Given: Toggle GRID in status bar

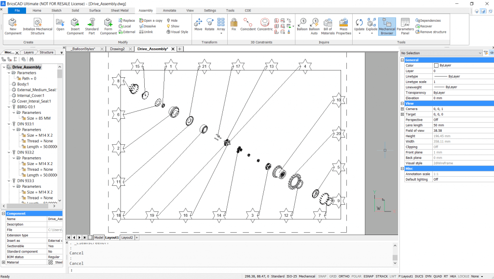Looking at the screenshot, I should [x=333, y=276].
